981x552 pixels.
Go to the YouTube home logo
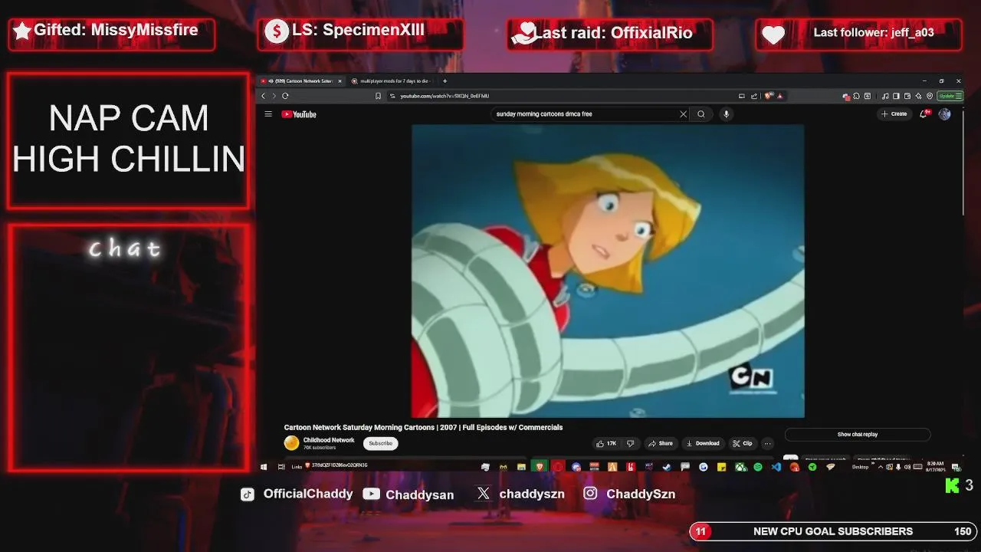click(299, 114)
